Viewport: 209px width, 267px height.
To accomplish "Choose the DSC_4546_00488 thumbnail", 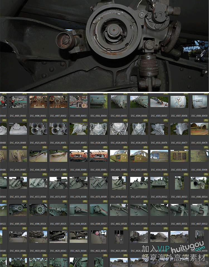I will [x=38, y=156].
